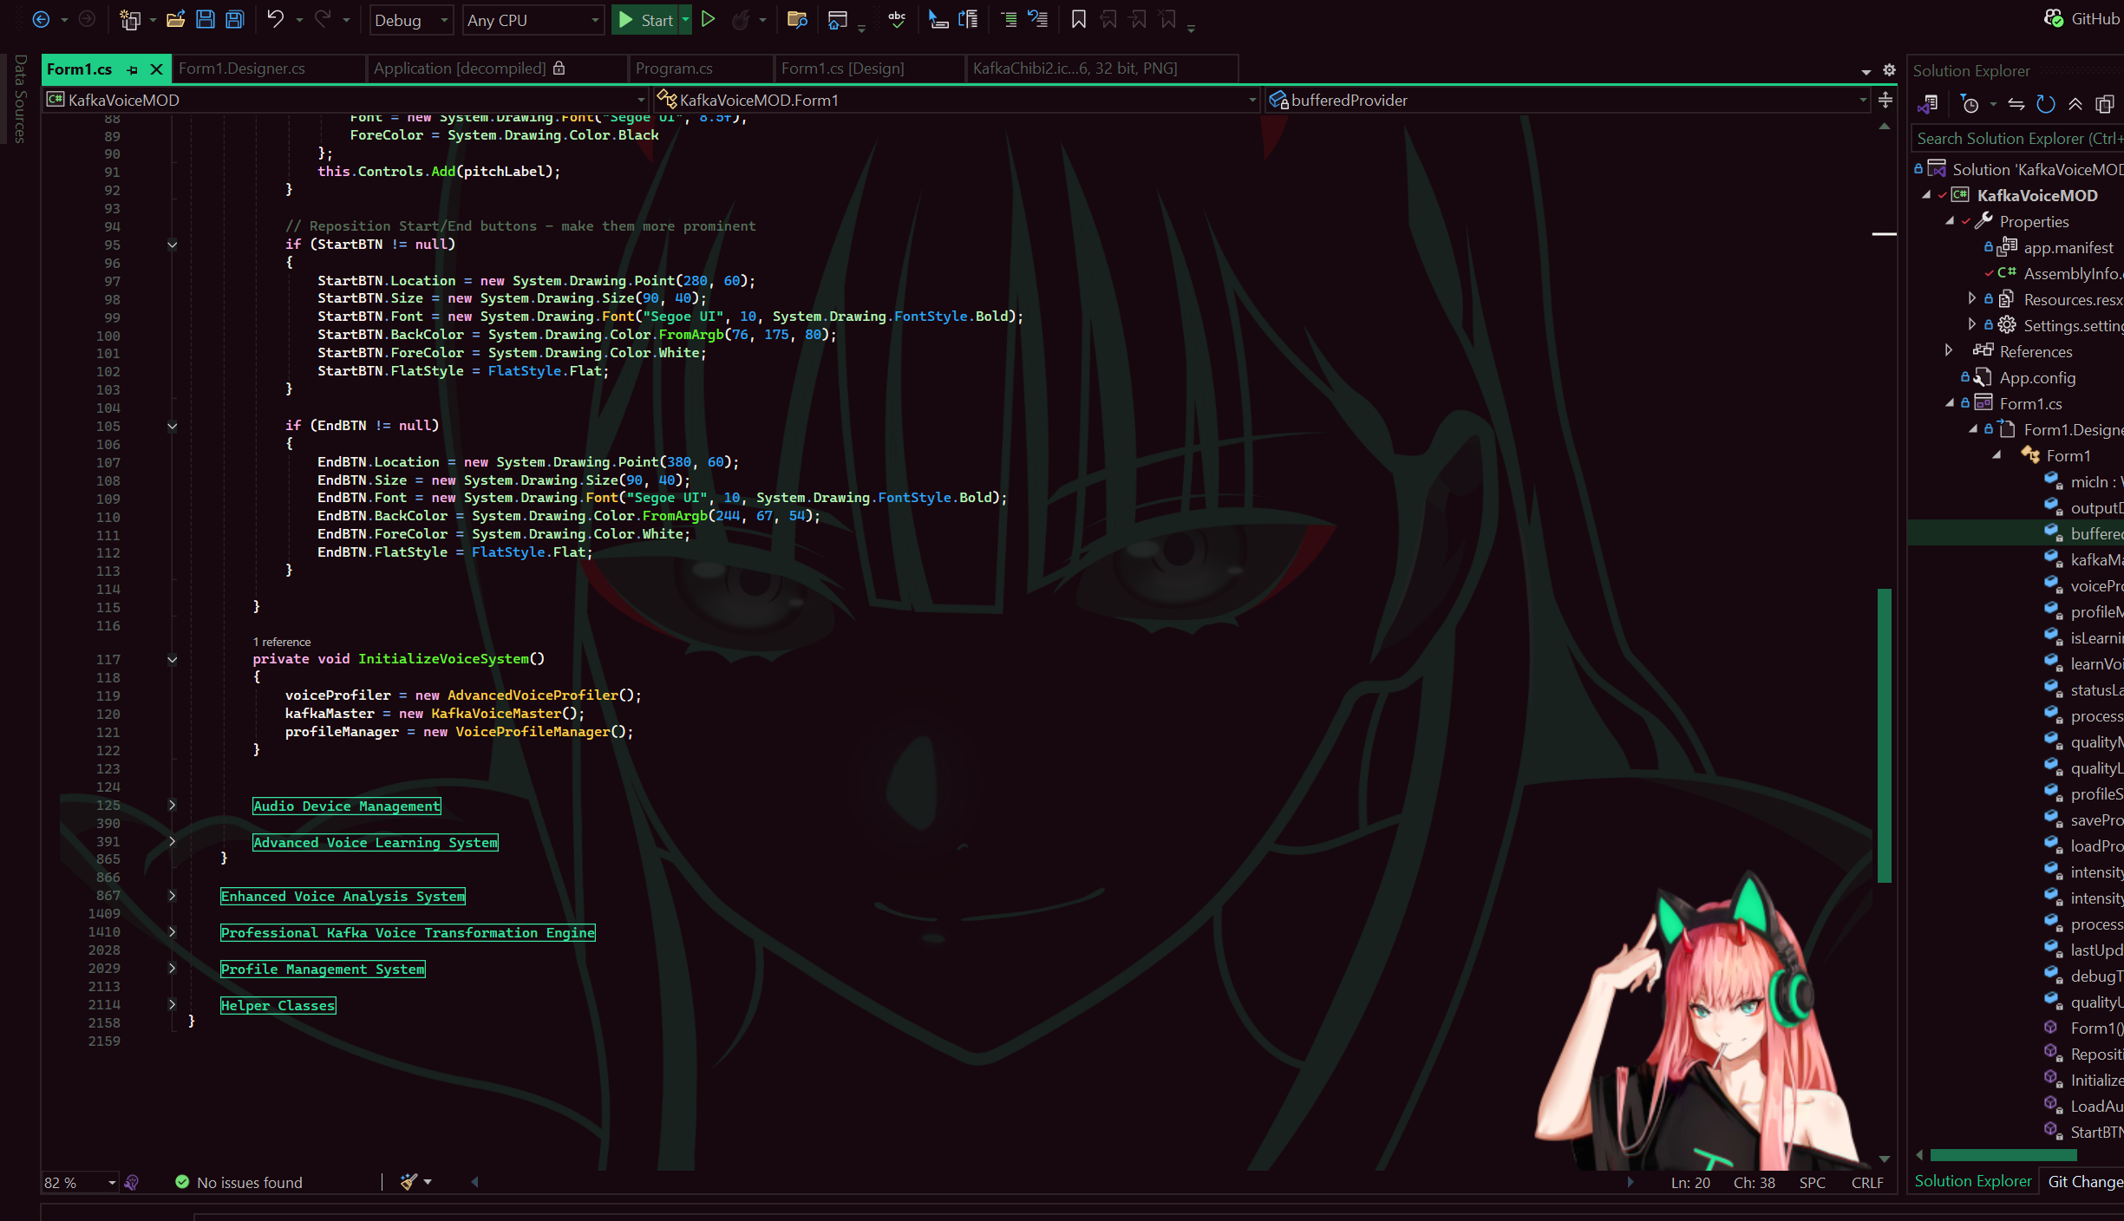This screenshot has width=2124, height=1221.
Task: Click the CRLF line ending indicator
Action: (1867, 1183)
